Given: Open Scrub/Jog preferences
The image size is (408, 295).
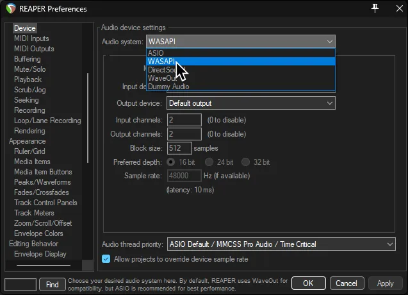Looking at the screenshot, I should pos(30,90).
